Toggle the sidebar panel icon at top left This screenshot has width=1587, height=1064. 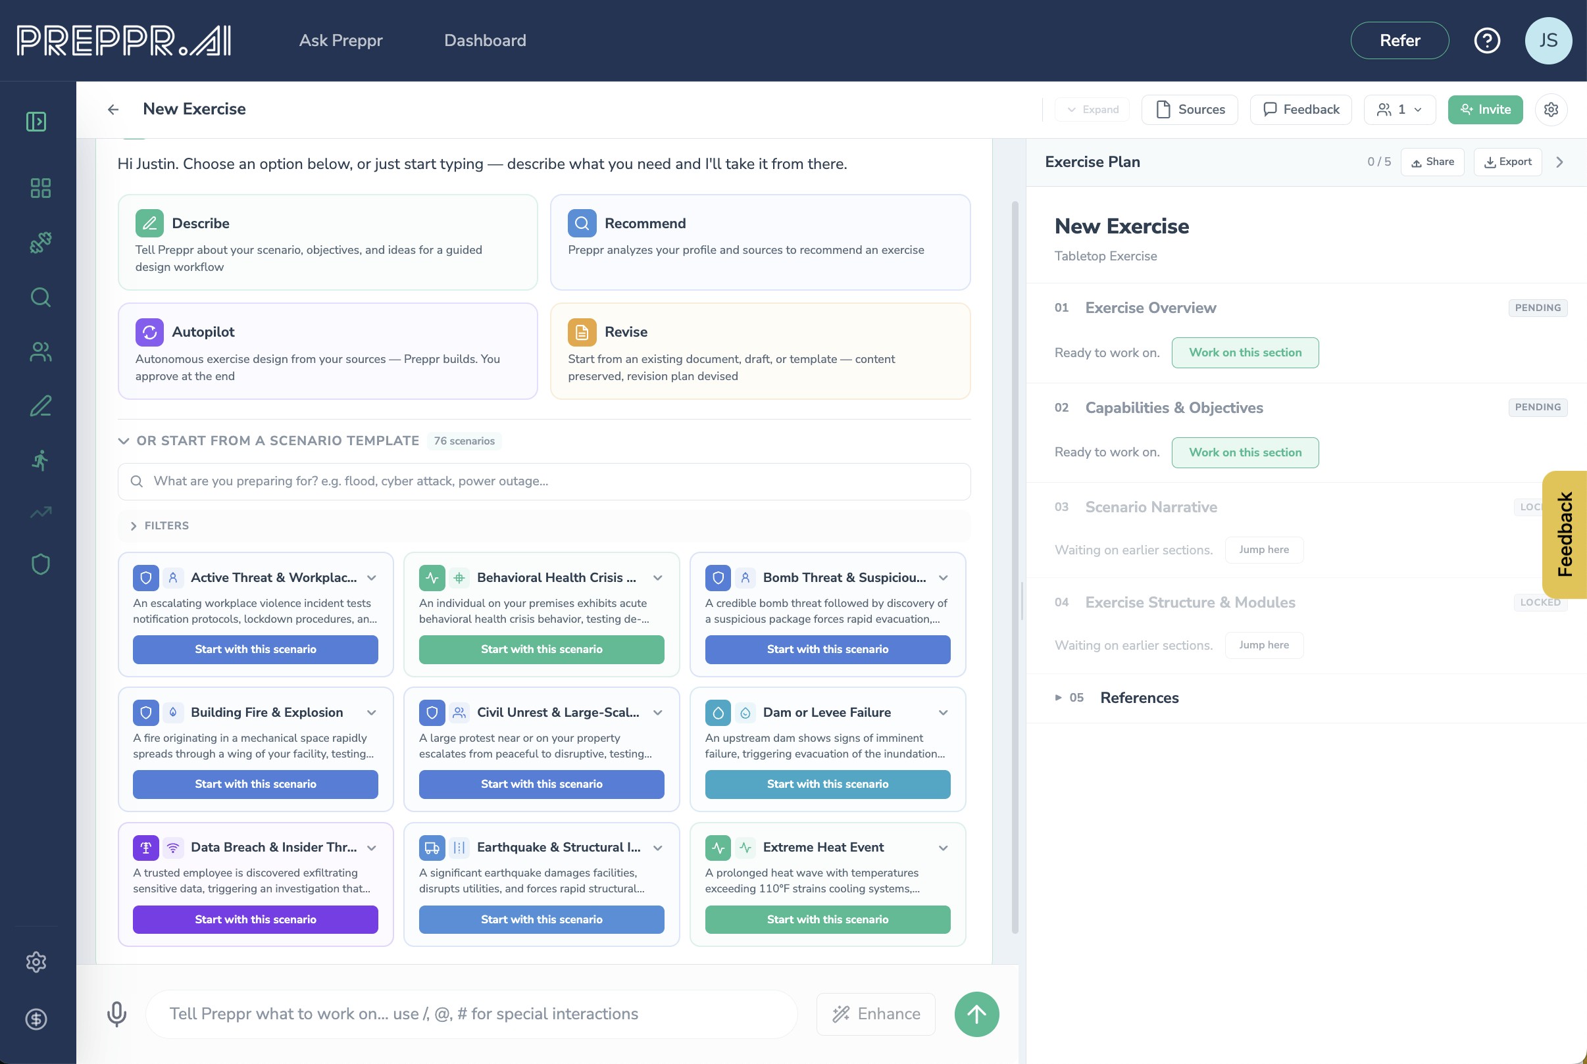coord(36,122)
